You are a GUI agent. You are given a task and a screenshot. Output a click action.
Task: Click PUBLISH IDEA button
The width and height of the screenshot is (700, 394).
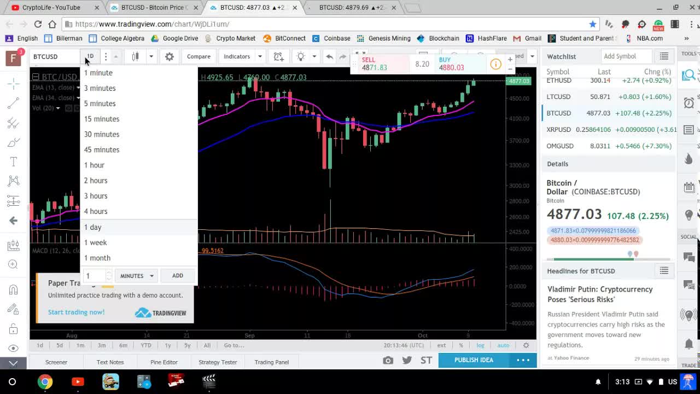tap(474, 360)
